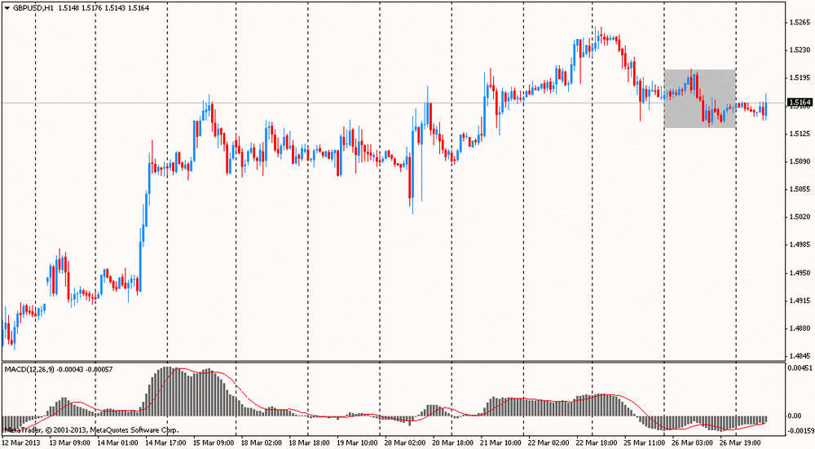This screenshot has width=815, height=449.
Task: Click the 1.5230 price scale label
Action: point(800,50)
